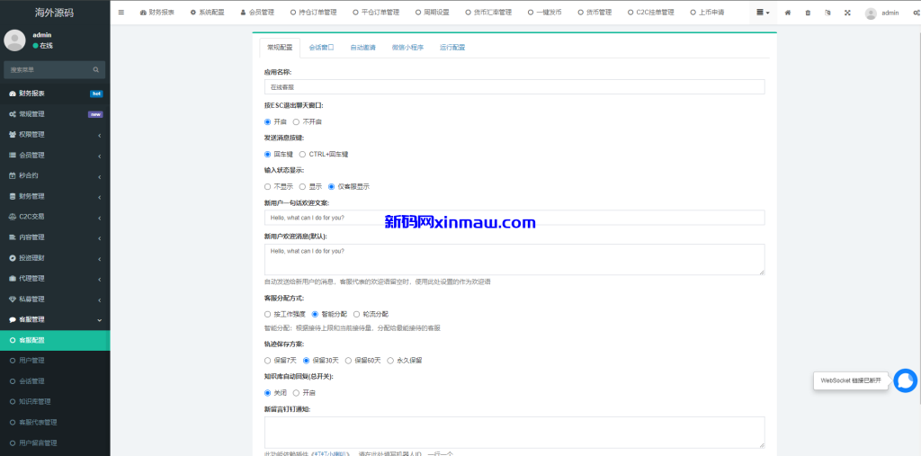
Task: Click the home icon in the top bar
Action: 788,13
